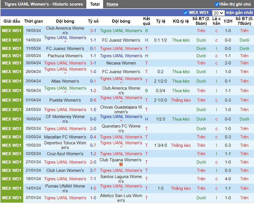Switch to the Home tab
This screenshot has height=204, width=254.
112,4
